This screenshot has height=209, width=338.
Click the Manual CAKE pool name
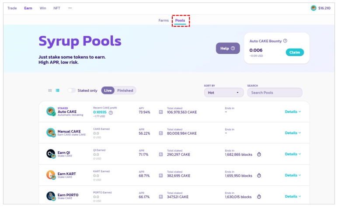pyautogui.click(x=69, y=132)
